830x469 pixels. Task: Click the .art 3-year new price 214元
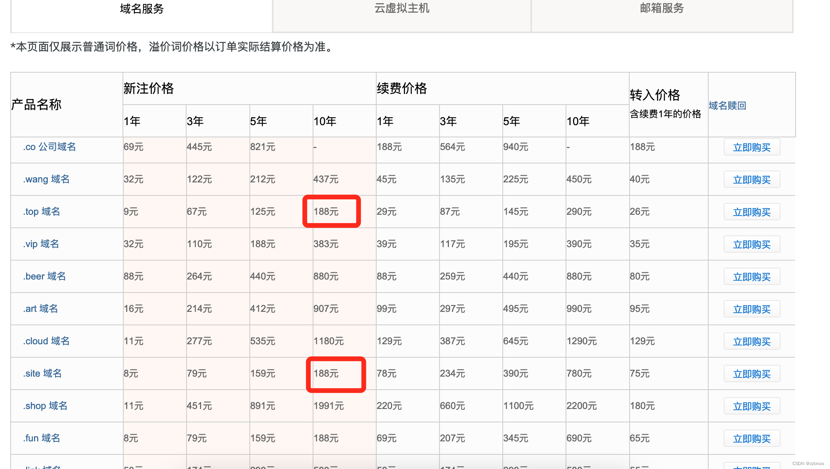(x=200, y=309)
